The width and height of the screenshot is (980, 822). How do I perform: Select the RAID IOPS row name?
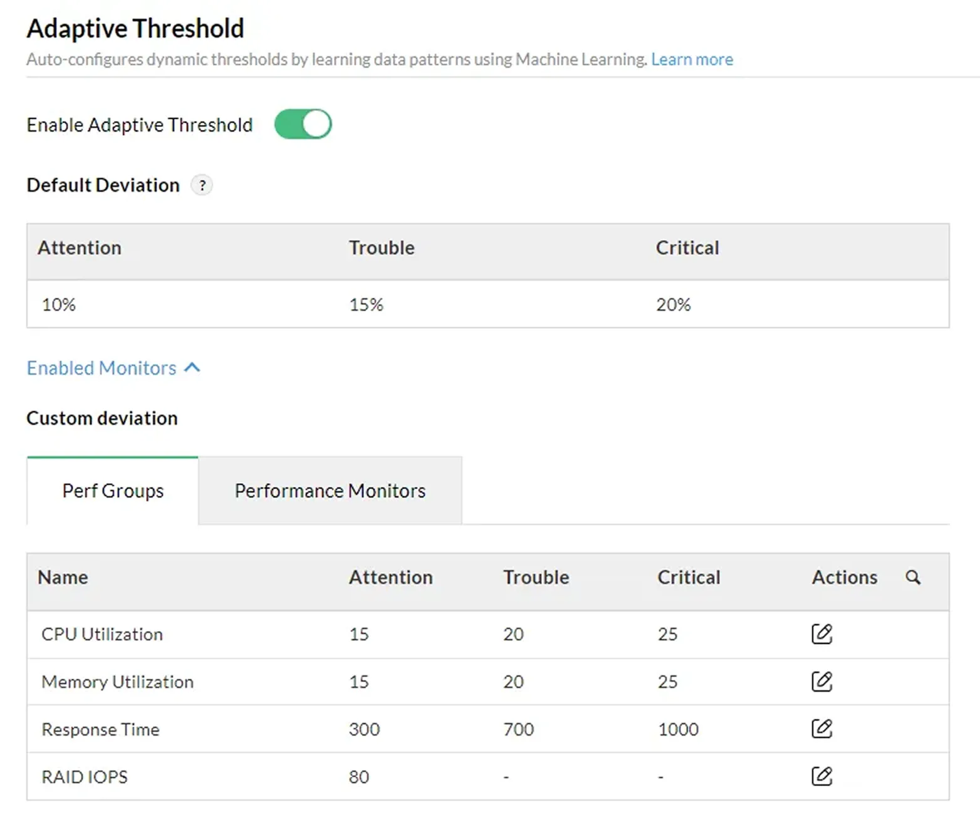[84, 776]
